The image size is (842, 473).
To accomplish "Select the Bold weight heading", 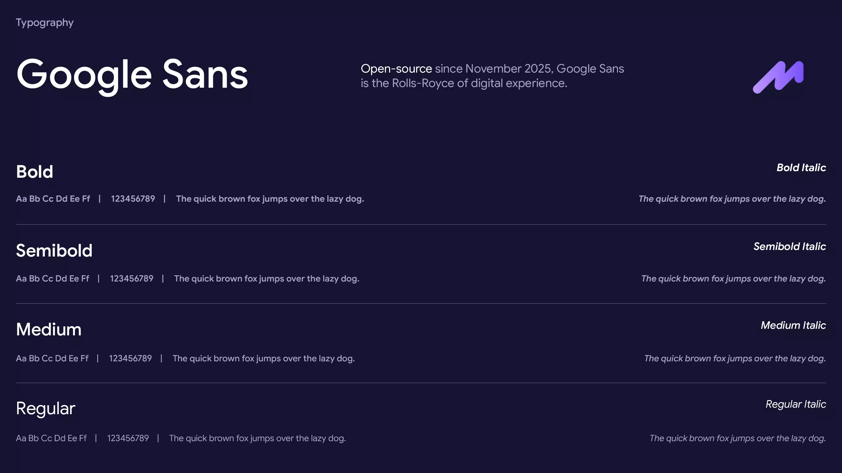I will (x=35, y=171).
